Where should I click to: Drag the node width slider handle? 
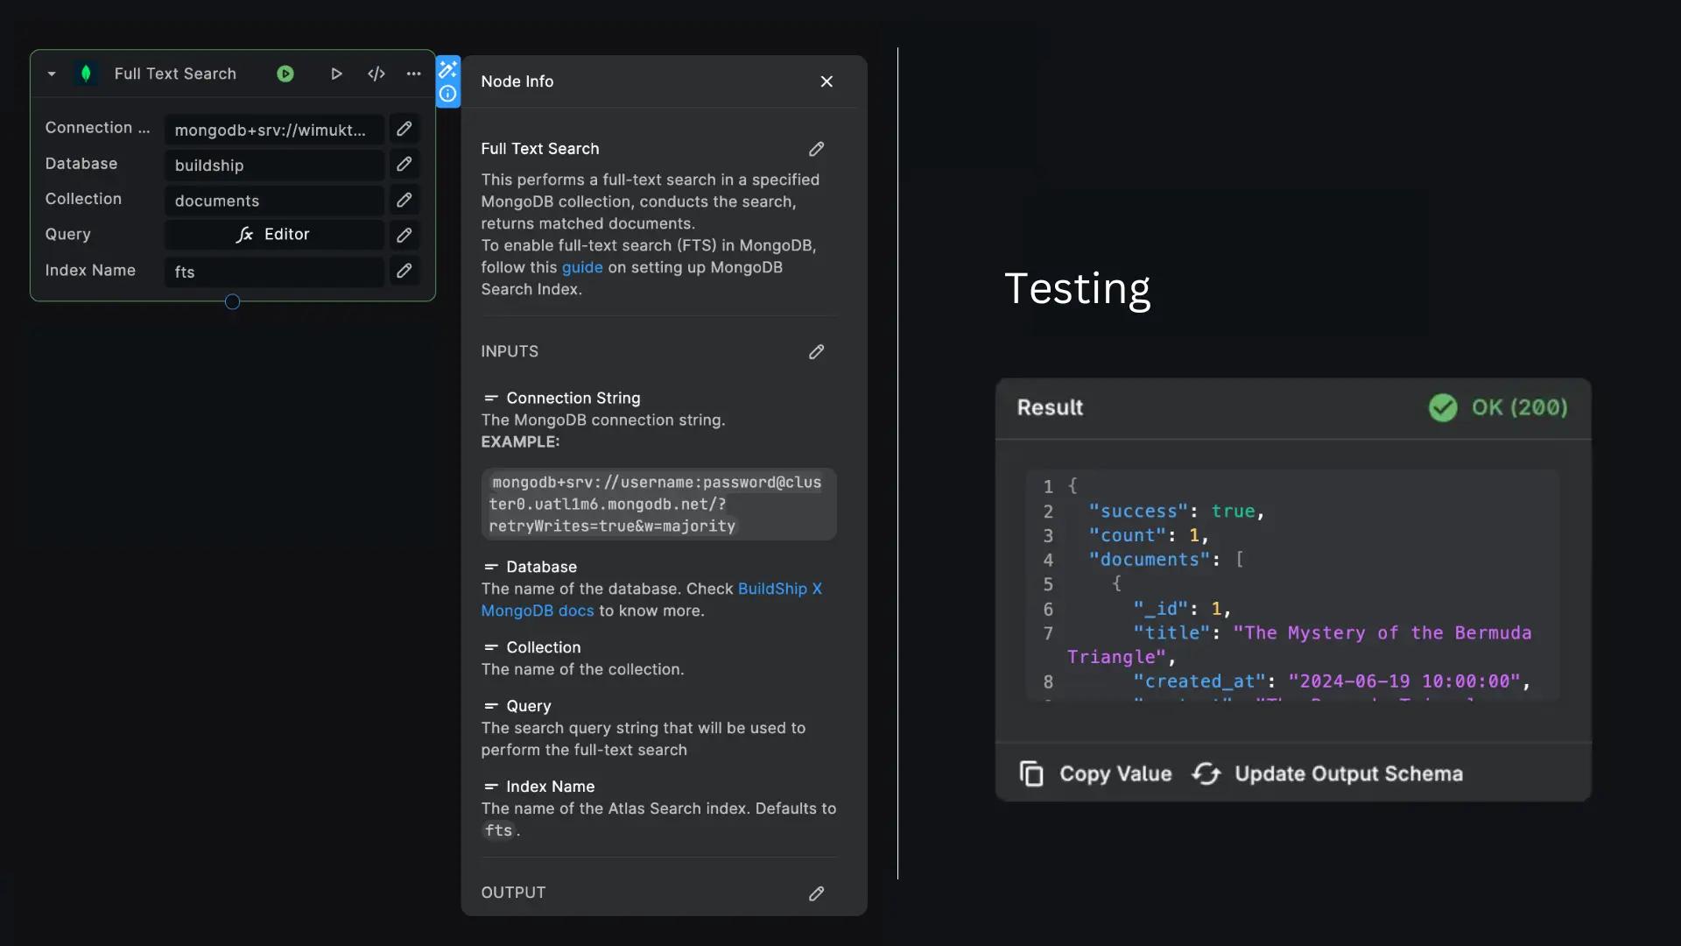(x=232, y=302)
